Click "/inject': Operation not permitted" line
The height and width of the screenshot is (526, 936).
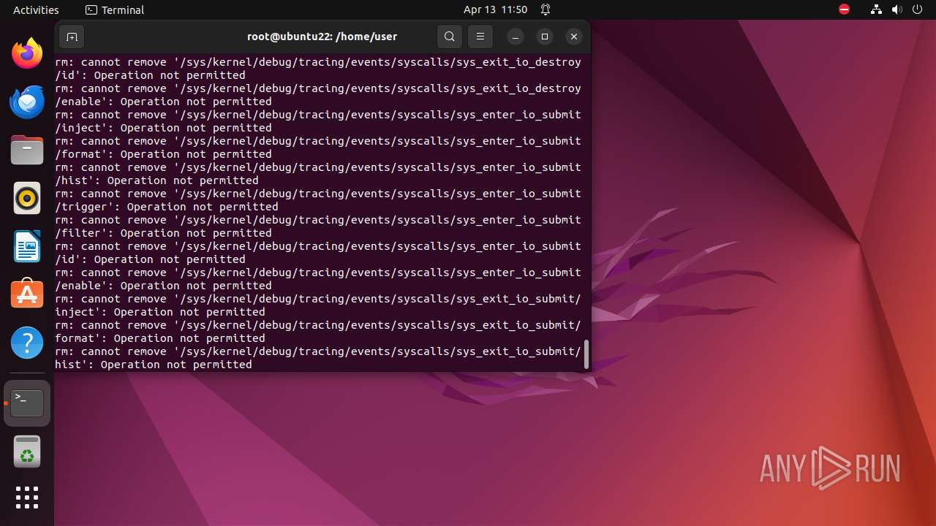coord(164,128)
